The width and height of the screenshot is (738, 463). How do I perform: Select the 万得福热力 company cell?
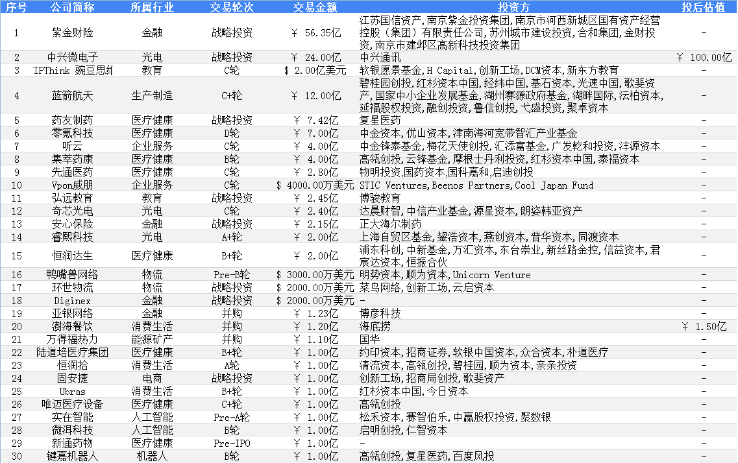click(x=73, y=339)
